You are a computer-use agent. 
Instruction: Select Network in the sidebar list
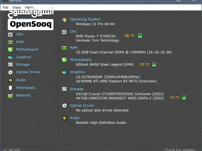click(x=23, y=95)
